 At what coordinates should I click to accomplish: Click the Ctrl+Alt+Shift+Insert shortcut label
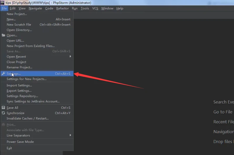coord(55,25)
